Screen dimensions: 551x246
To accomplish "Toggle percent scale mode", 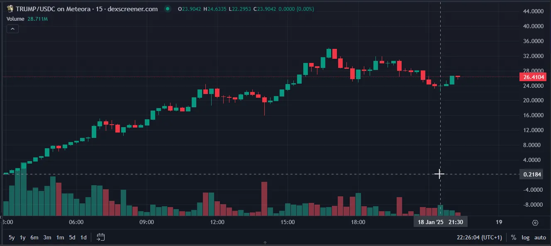I will (514, 237).
